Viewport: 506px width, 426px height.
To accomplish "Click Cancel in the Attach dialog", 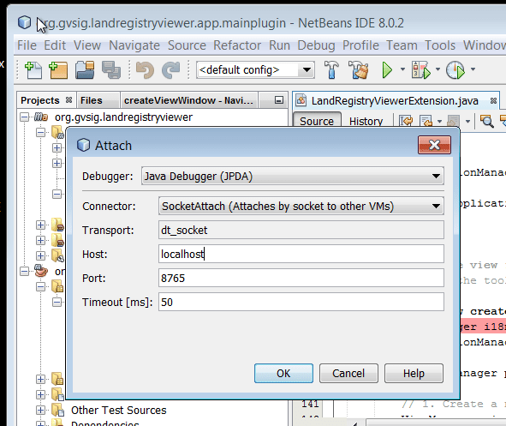I will (x=348, y=373).
